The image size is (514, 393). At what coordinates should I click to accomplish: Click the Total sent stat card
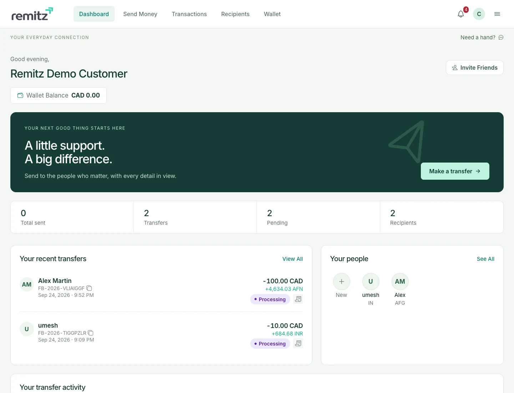[x=72, y=217]
